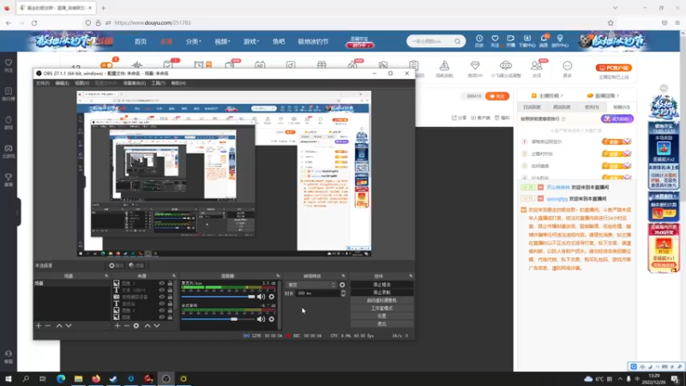Expand Douyu 分类 navigation dropdown
686x386 pixels.
pos(193,41)
